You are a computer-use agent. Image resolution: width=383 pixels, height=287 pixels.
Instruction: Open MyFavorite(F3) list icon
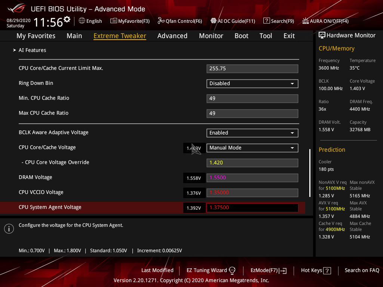(x=113, y=21)
